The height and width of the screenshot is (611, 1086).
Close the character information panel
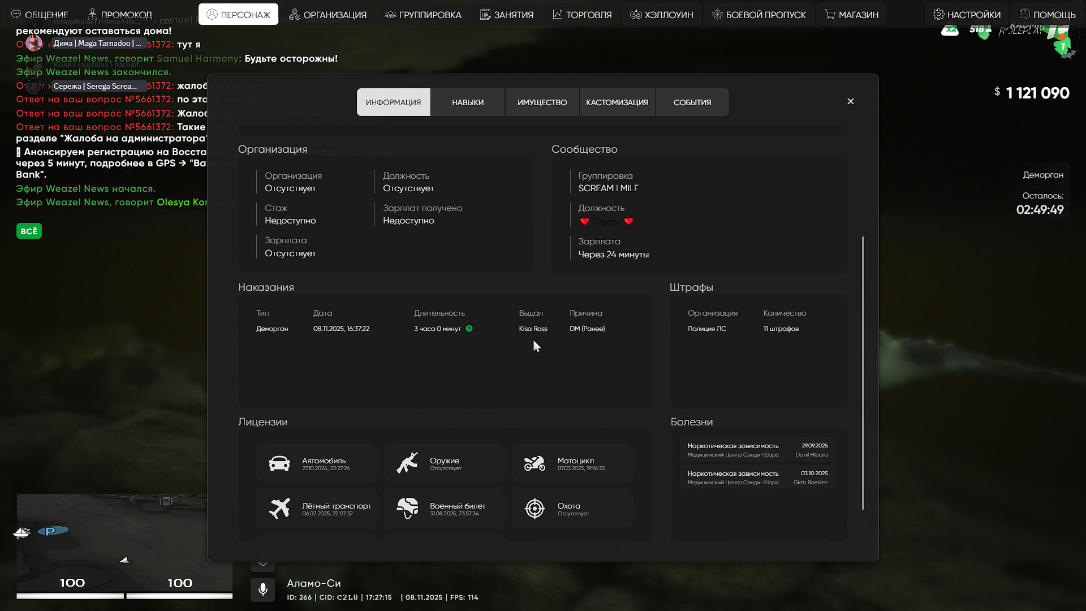click(851, 101)
